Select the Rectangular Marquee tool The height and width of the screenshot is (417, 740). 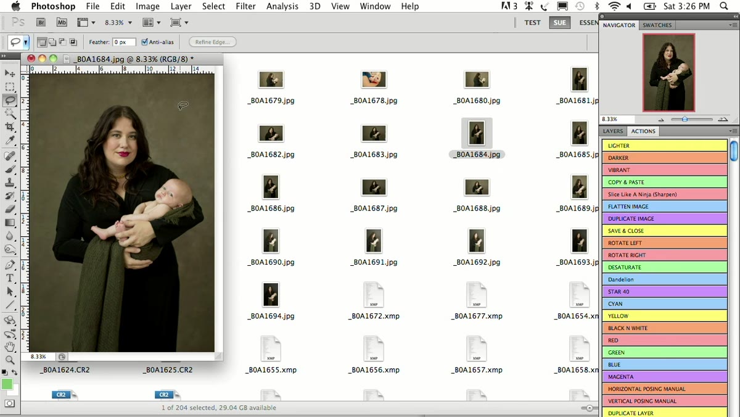pyautogui.click(x=10, y=87)
